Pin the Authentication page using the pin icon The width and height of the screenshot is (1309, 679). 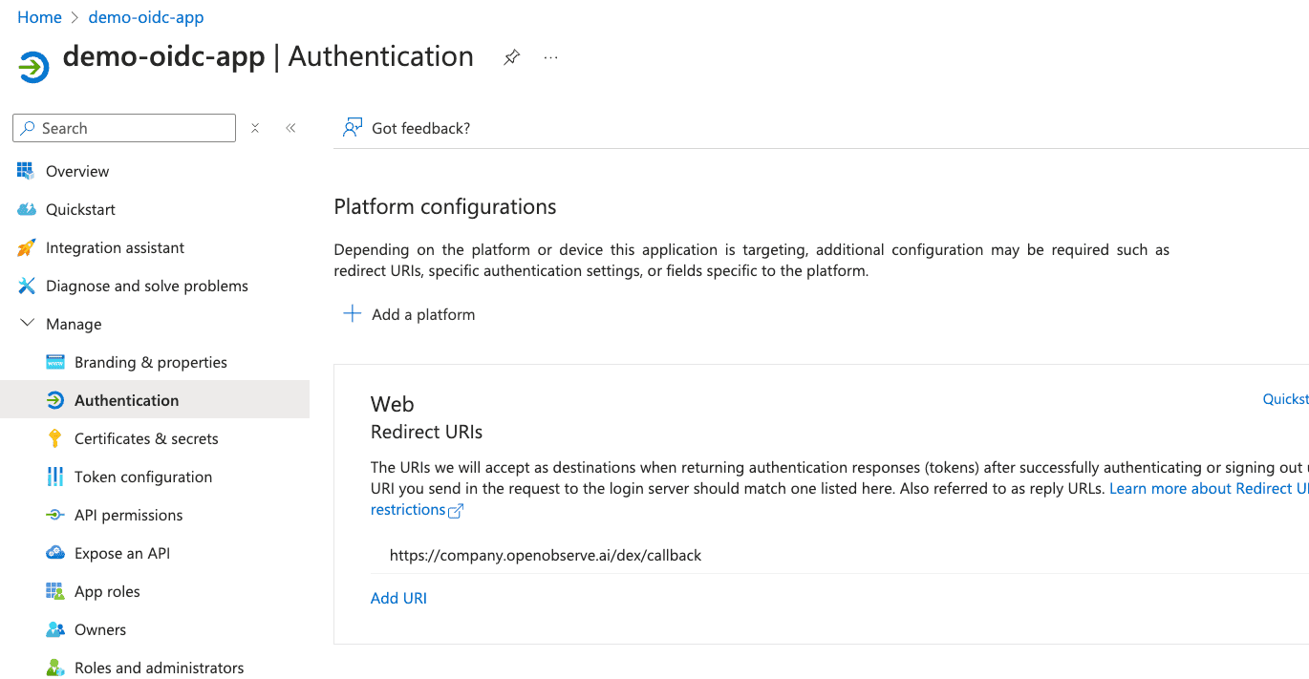(511, 57)
